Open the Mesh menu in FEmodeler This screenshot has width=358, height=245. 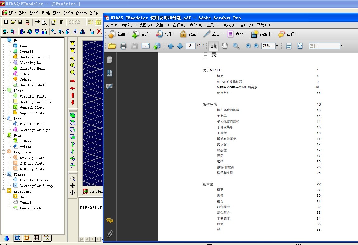click(46, 13)
